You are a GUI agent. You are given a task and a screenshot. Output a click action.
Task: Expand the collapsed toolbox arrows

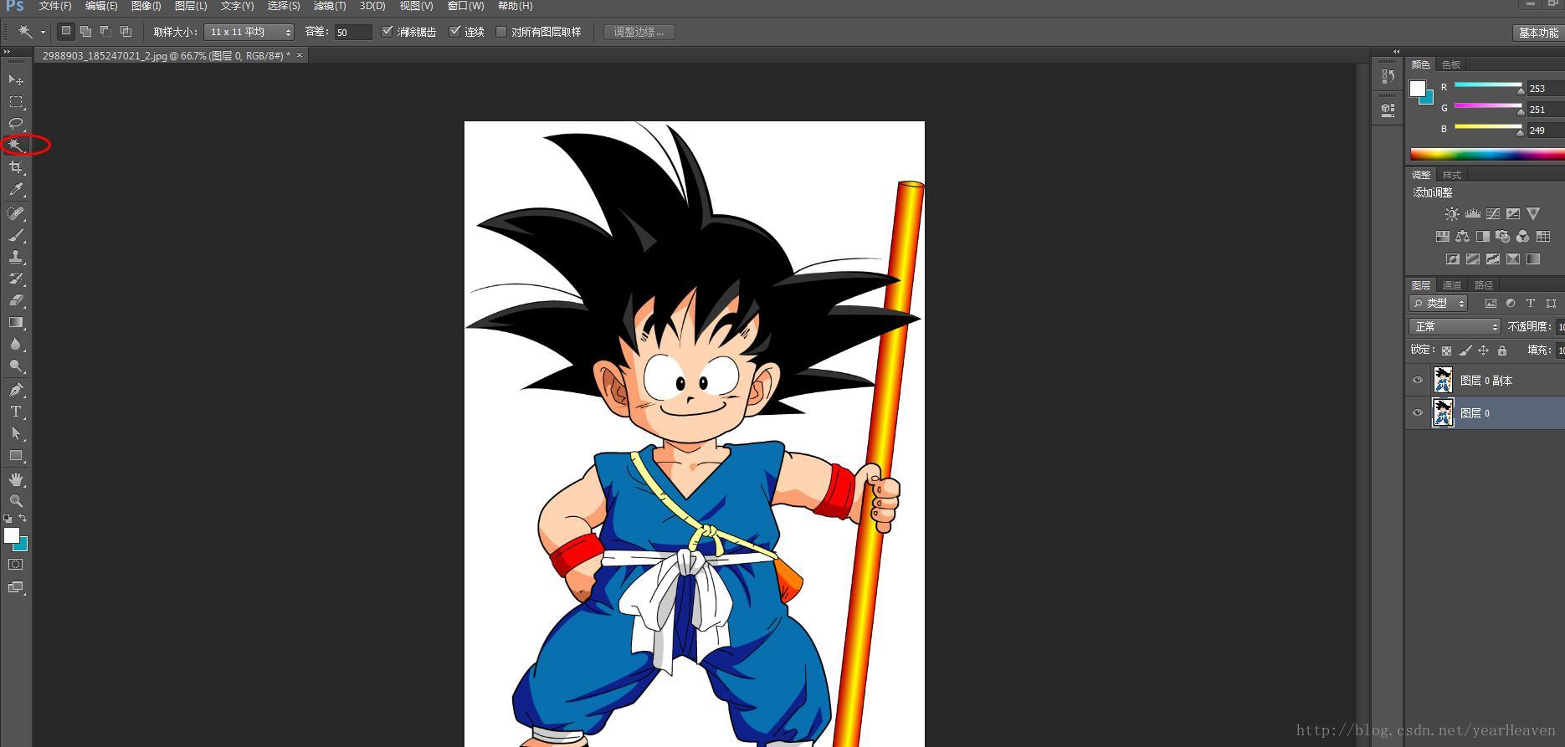(7, 52)
